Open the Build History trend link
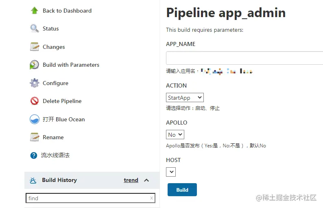The height and width of the screenshot is (208, 323). [x=131, y=180]
